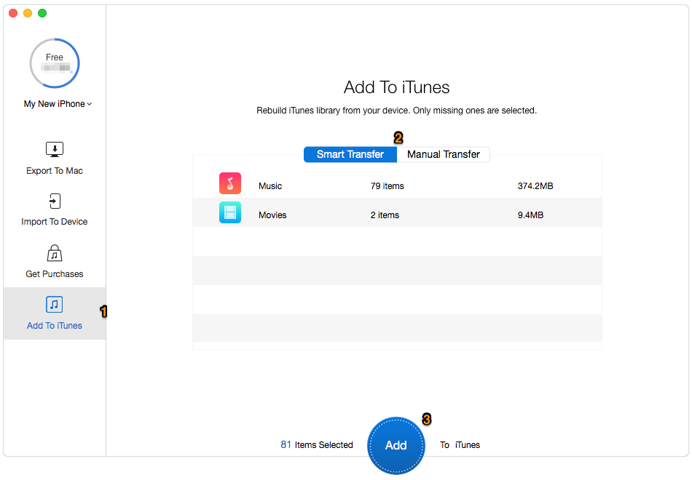Click the Export To Mac label

pyautogui.click(x=55, y=171)
